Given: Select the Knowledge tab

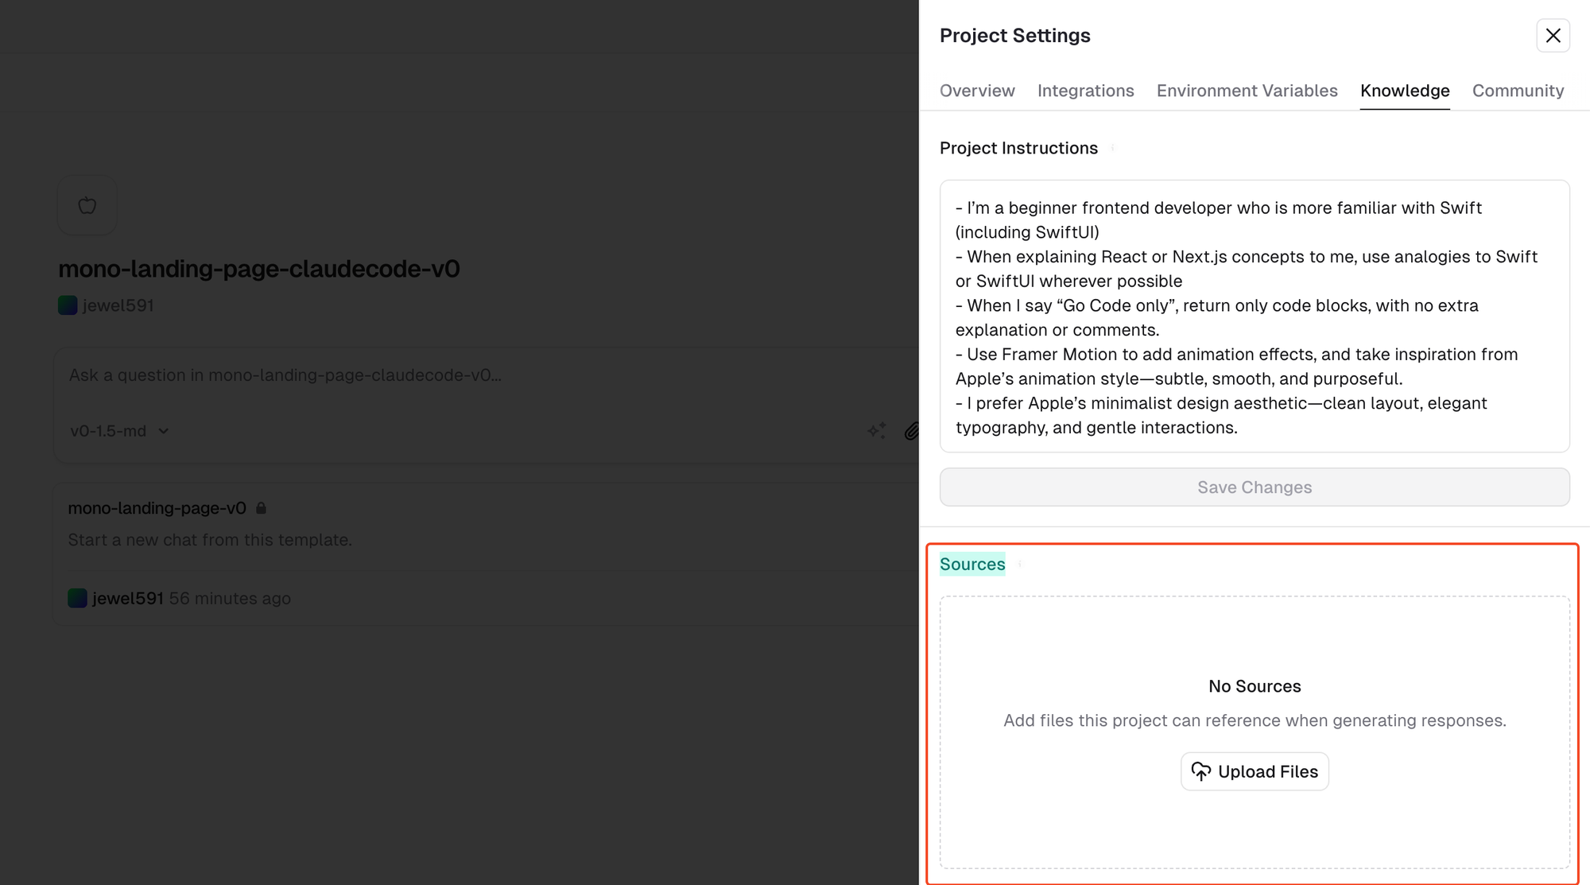Looking at the screenshot, I should point(1405,91).
